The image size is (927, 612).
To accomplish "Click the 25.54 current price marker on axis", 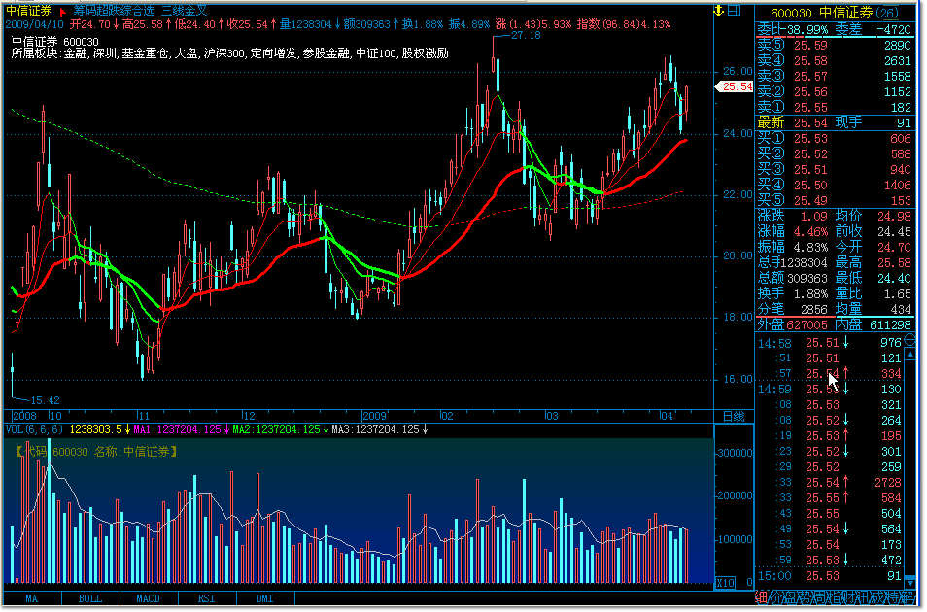I will pyautogui.click(x=736, y=86).
